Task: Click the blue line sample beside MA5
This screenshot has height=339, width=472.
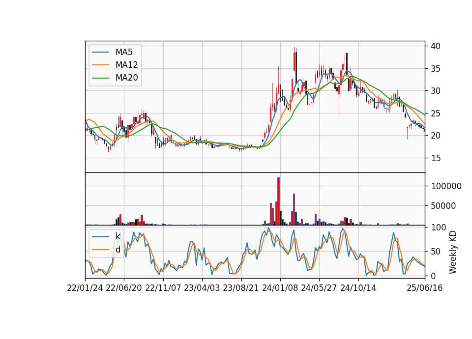Action: [100, 52]
